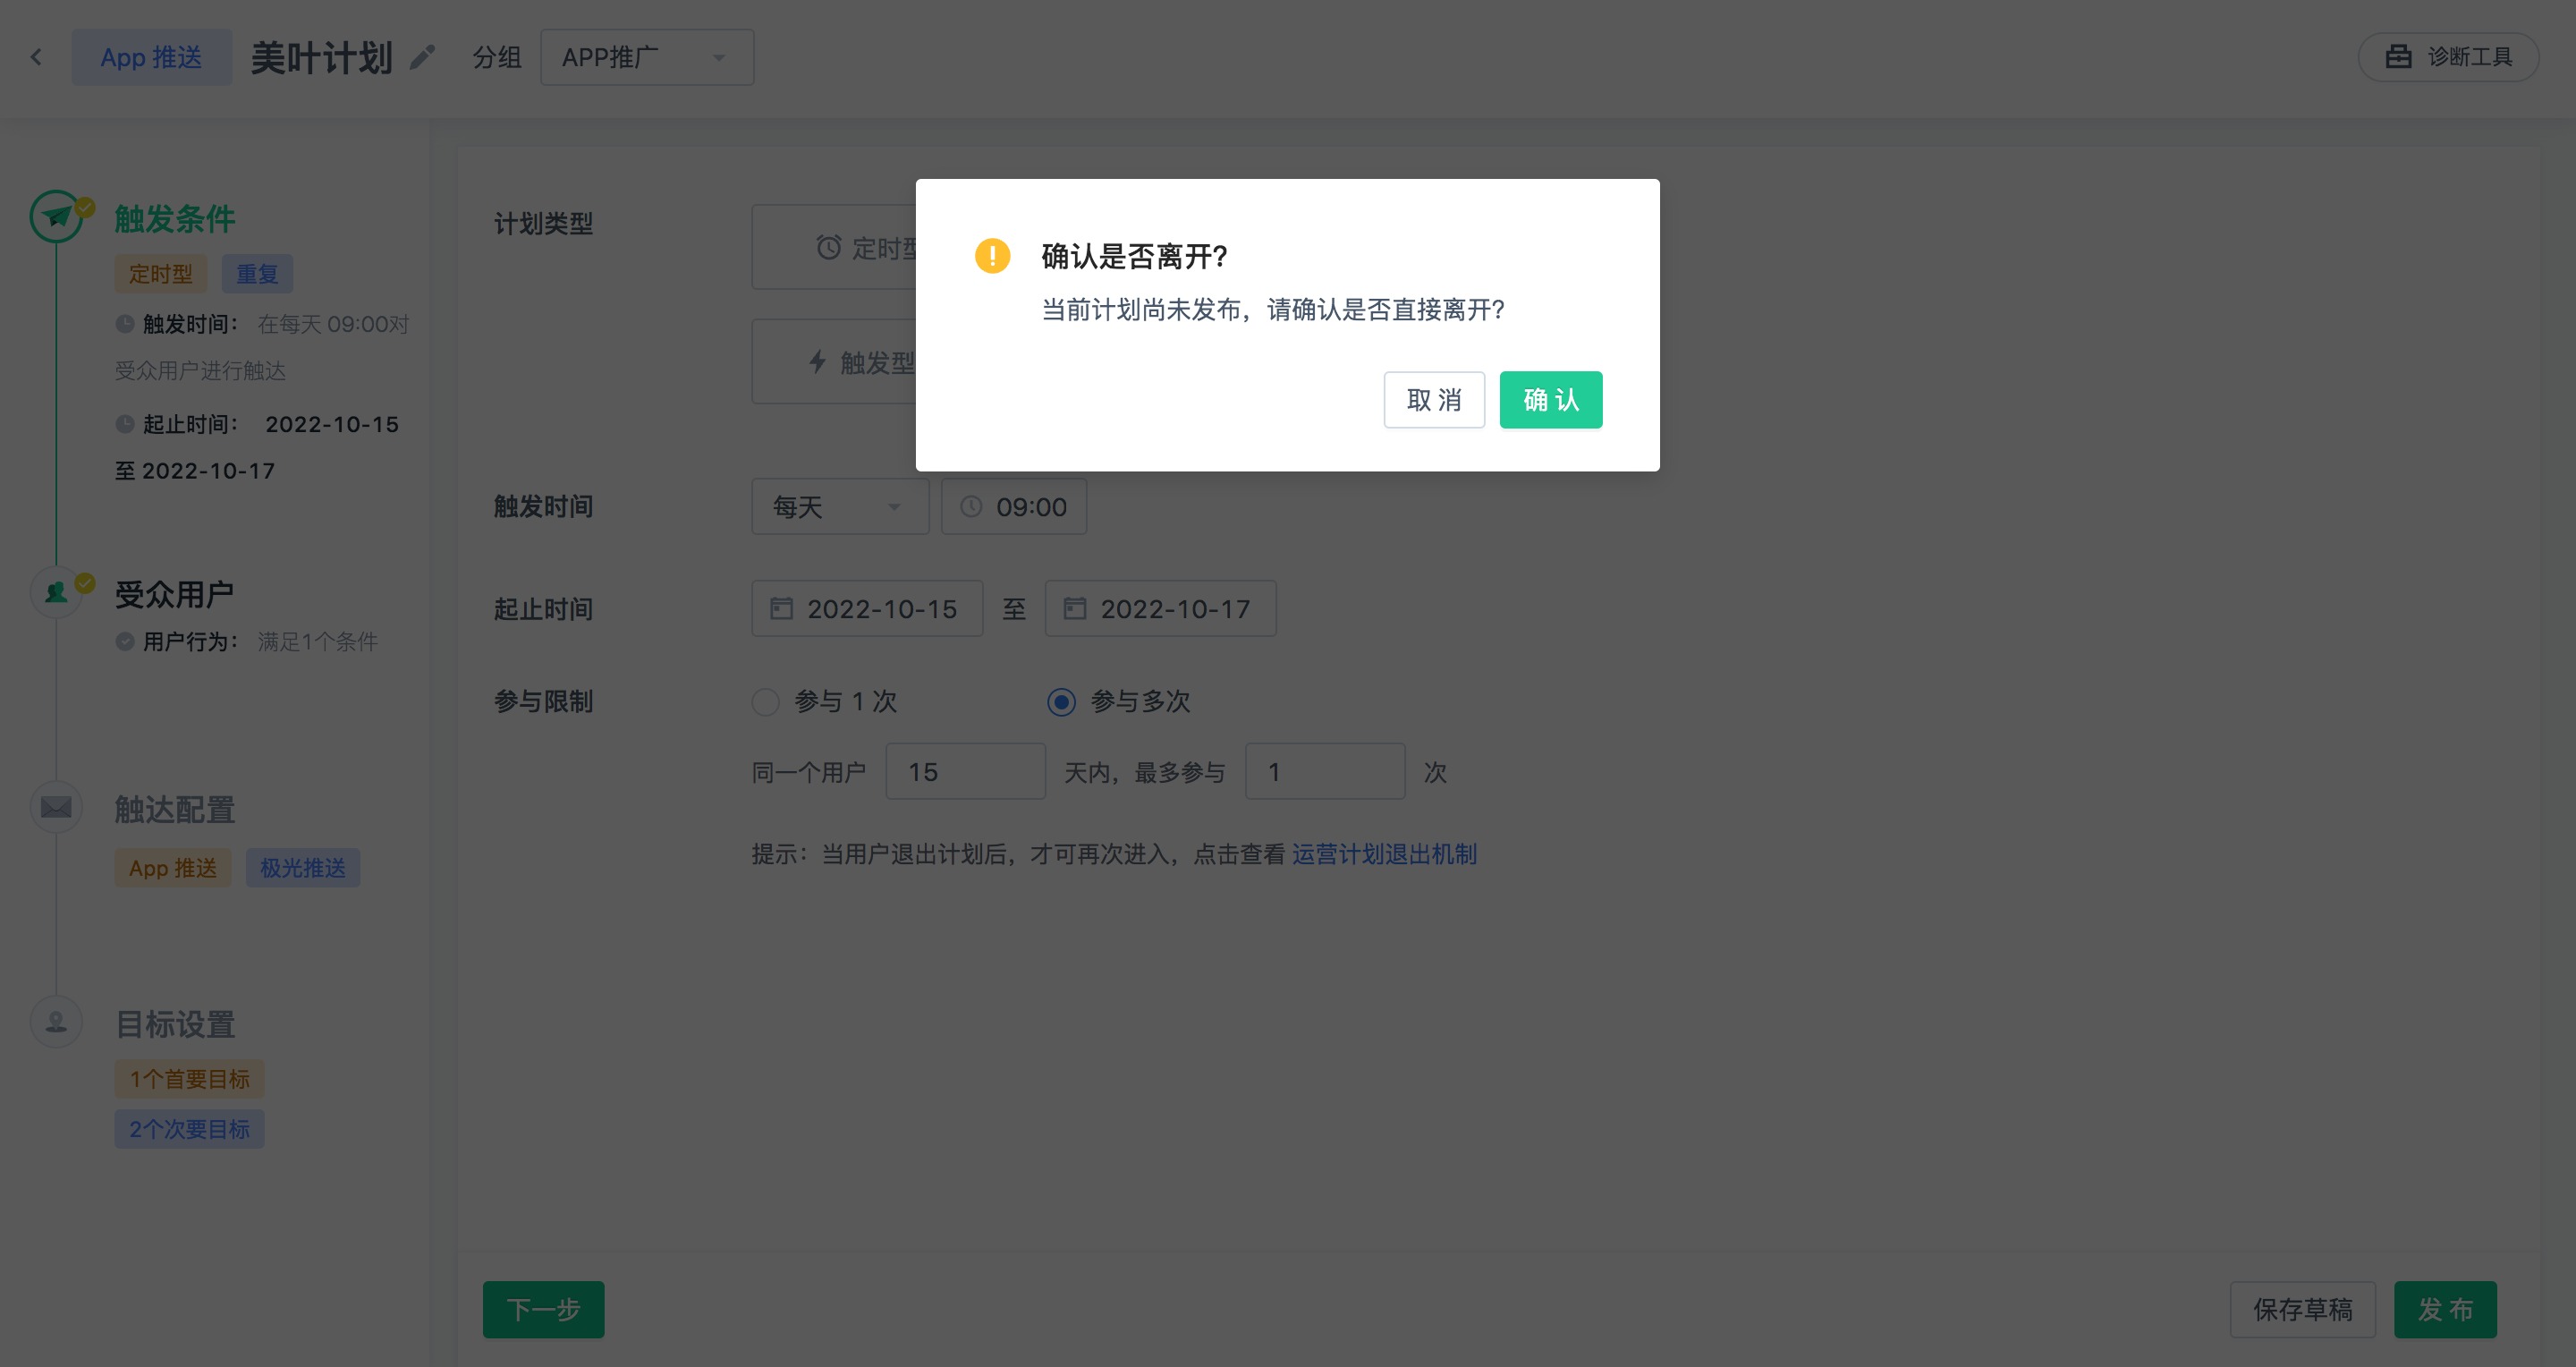Click the check icon beside 用户行为
Viewport: 2576px width, 1367px height.
[x=125, y=641]
